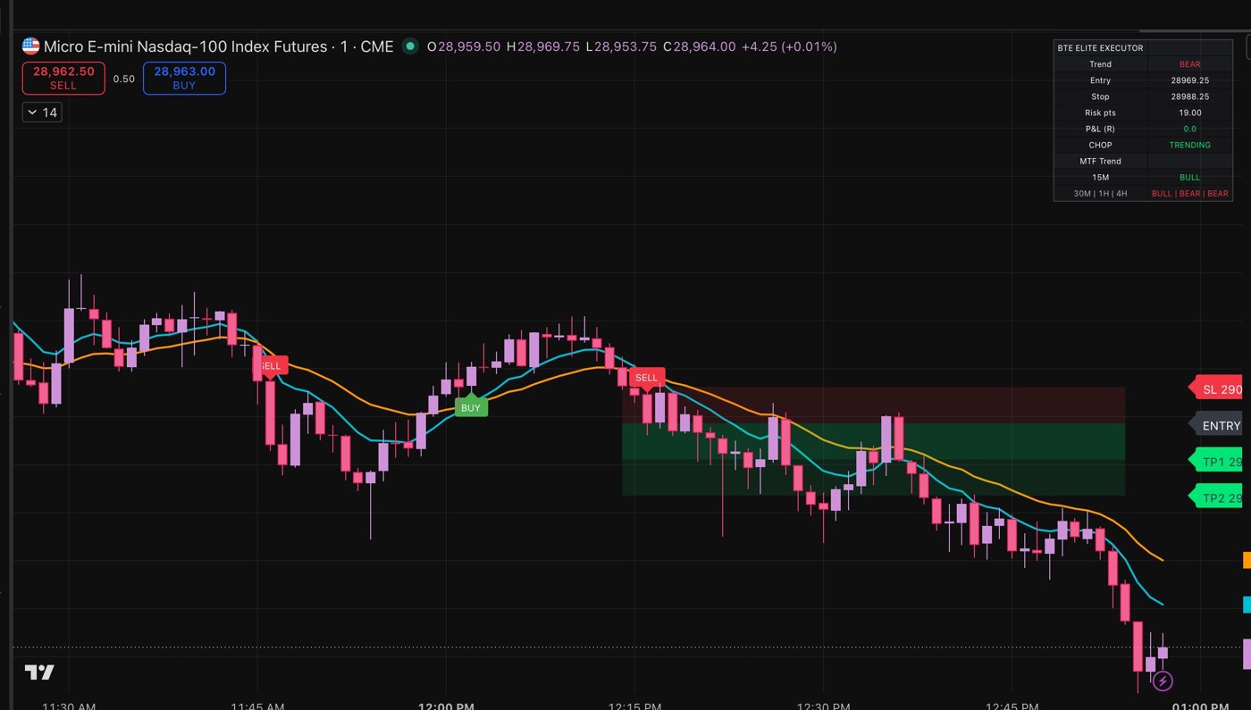
Task: Select the green TP1 price label
Action: [1216, 462]
